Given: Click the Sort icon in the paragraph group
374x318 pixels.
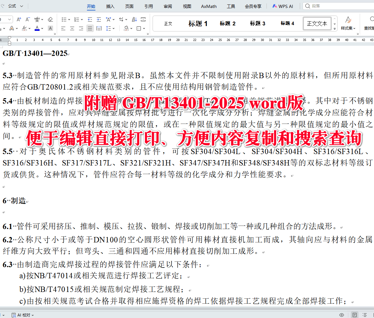Looking at the screenshot, I should click(x=134, y=19).
